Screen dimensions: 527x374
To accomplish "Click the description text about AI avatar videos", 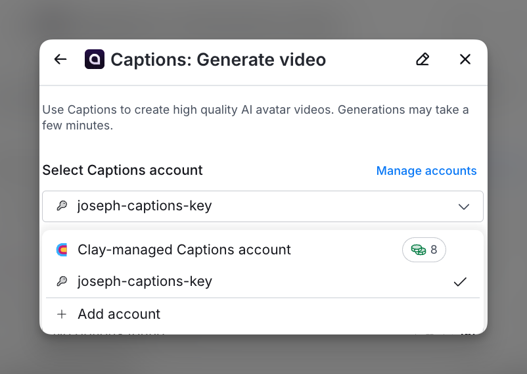I will pos(256,118).
